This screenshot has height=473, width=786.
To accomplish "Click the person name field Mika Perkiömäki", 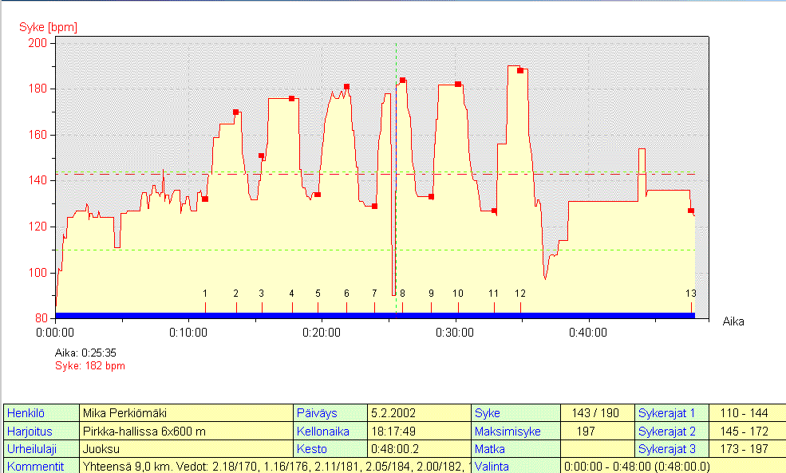I will pyautogui.click(x=186, y=413).
